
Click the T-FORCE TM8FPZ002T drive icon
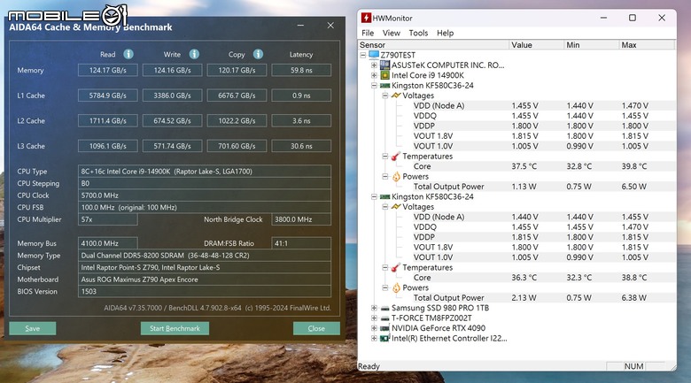384,318
